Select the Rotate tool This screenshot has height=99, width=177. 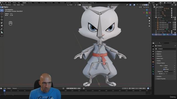[2, 20]
